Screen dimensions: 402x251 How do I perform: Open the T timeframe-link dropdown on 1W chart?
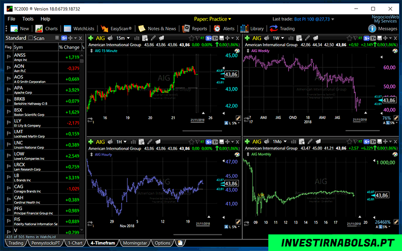click(x=373, y=38)
